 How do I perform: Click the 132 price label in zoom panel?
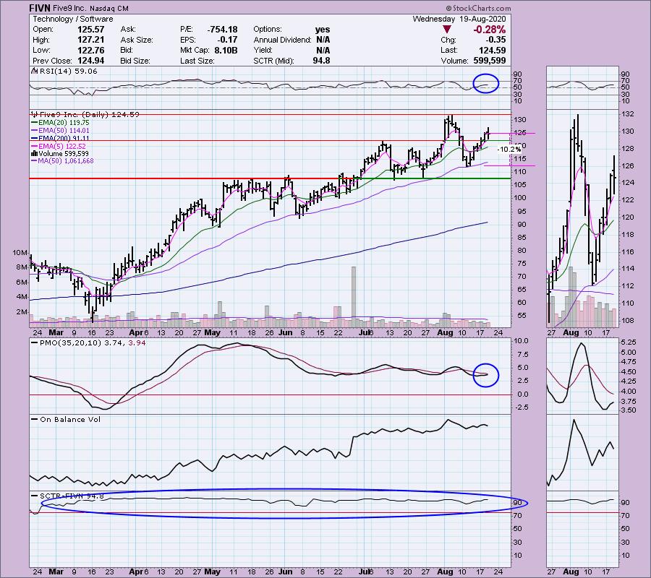pos(628,114)
